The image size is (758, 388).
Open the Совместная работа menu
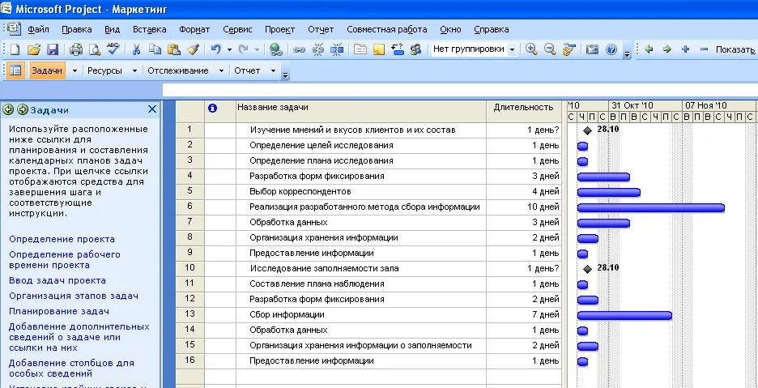pos(387,29)
